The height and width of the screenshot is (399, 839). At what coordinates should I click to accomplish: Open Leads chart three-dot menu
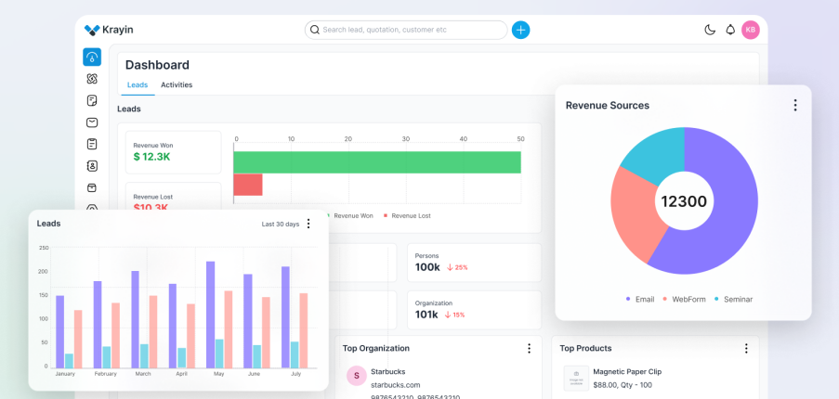(x=308, y=224)
